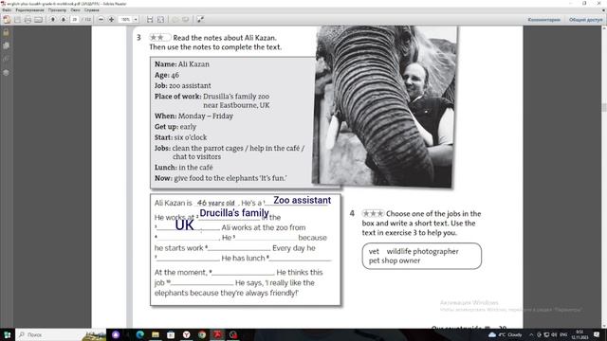This screenshot has height=341, width=607.
Task: Click the blank after 'At the moment,'
Action: 243,273
